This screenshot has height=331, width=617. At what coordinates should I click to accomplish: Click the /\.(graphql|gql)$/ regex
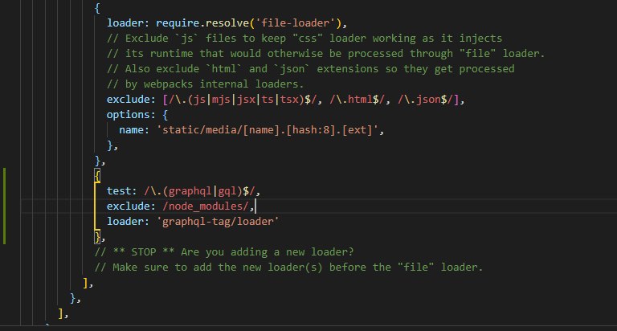coord(199,191)
